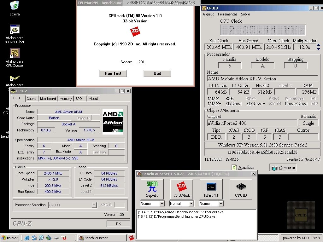Open the 800x600.bat shortcut icon
This screenshot has width=323, height=242.
(x=15, y=29)
